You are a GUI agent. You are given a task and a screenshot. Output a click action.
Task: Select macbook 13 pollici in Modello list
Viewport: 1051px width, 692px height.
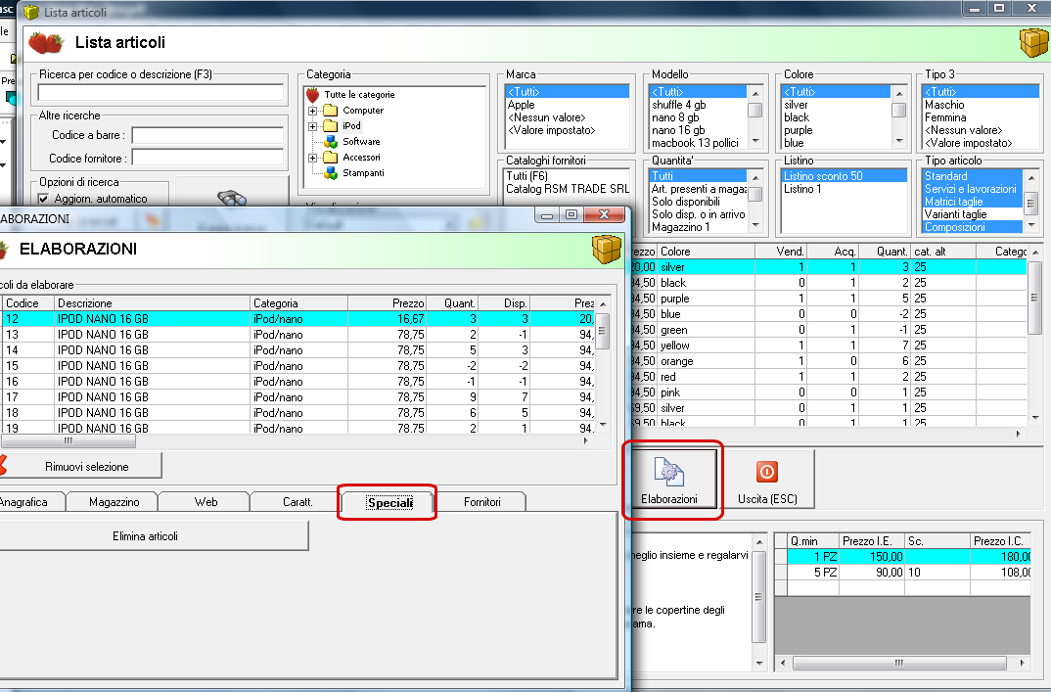click(698, 143)
